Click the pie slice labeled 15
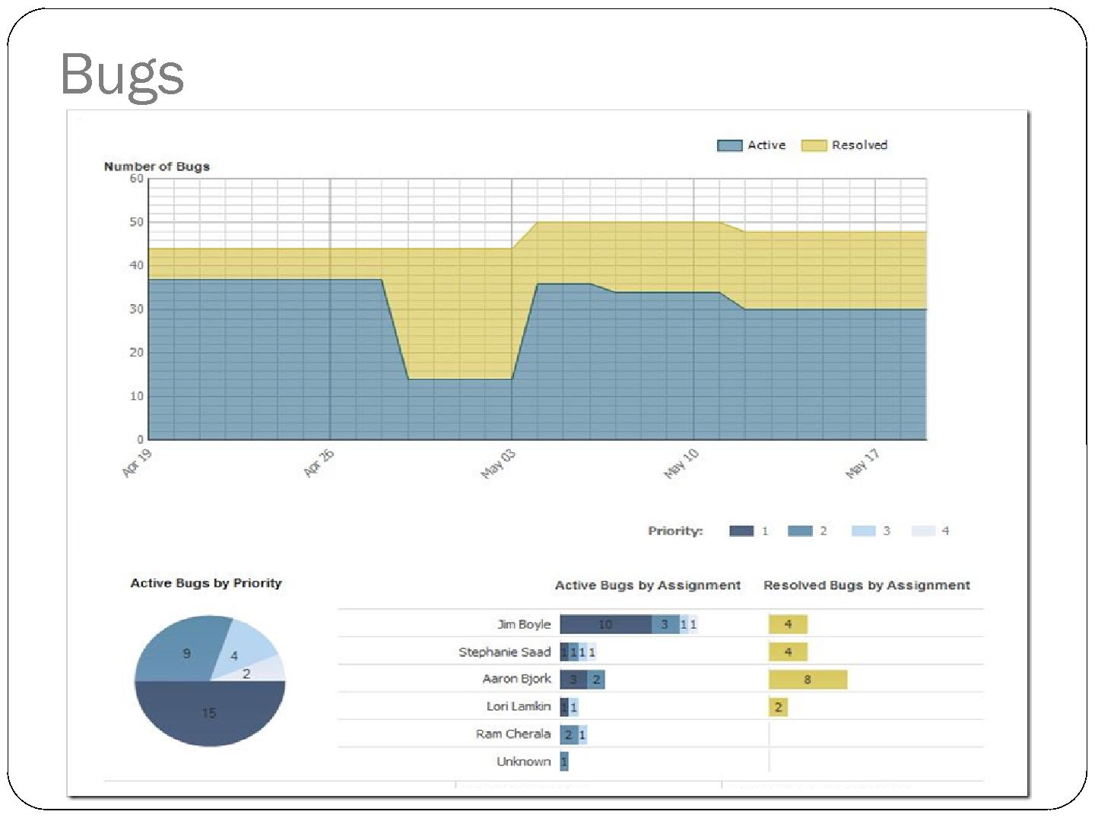Viewport: 1095px width, 821px height. pos(209,713)
